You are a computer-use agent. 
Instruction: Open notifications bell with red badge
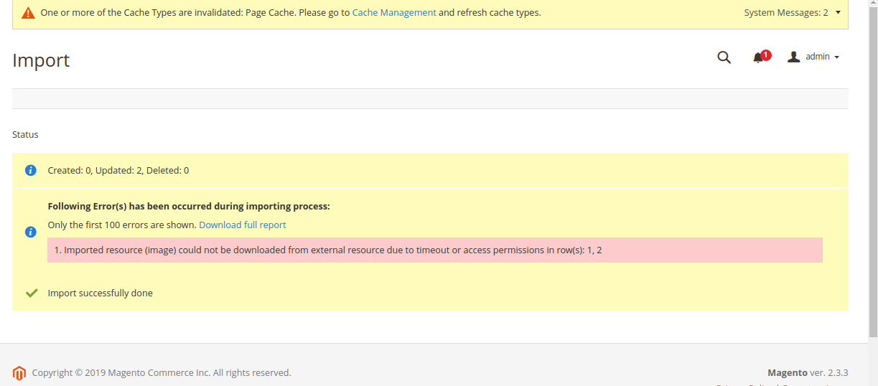pos(761,57)
